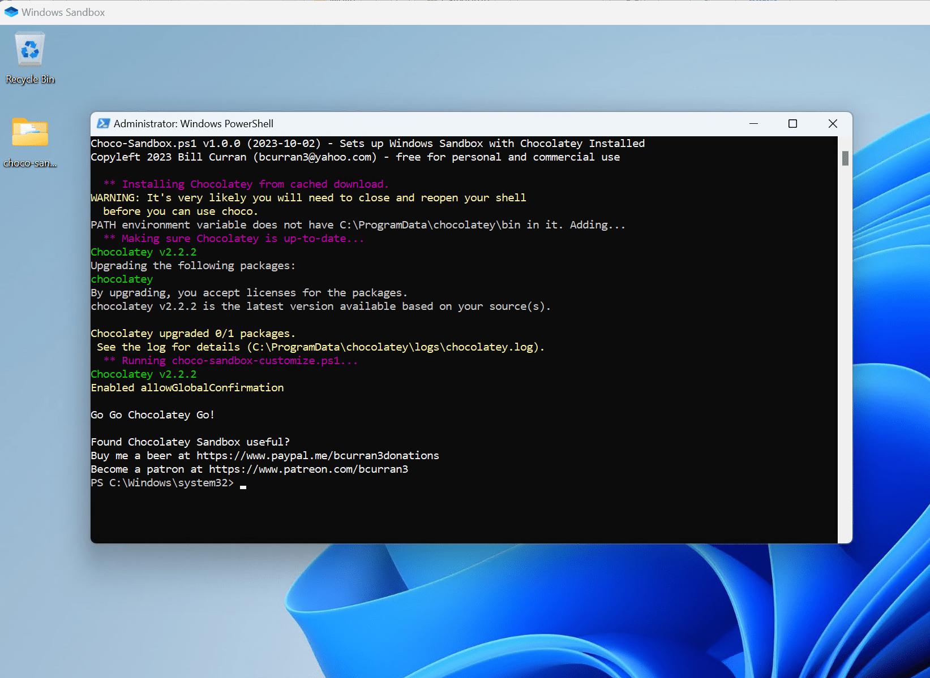Maximize the PowerShell window
This screenshot has width=930, height=678.
click(x=792, y=123)
